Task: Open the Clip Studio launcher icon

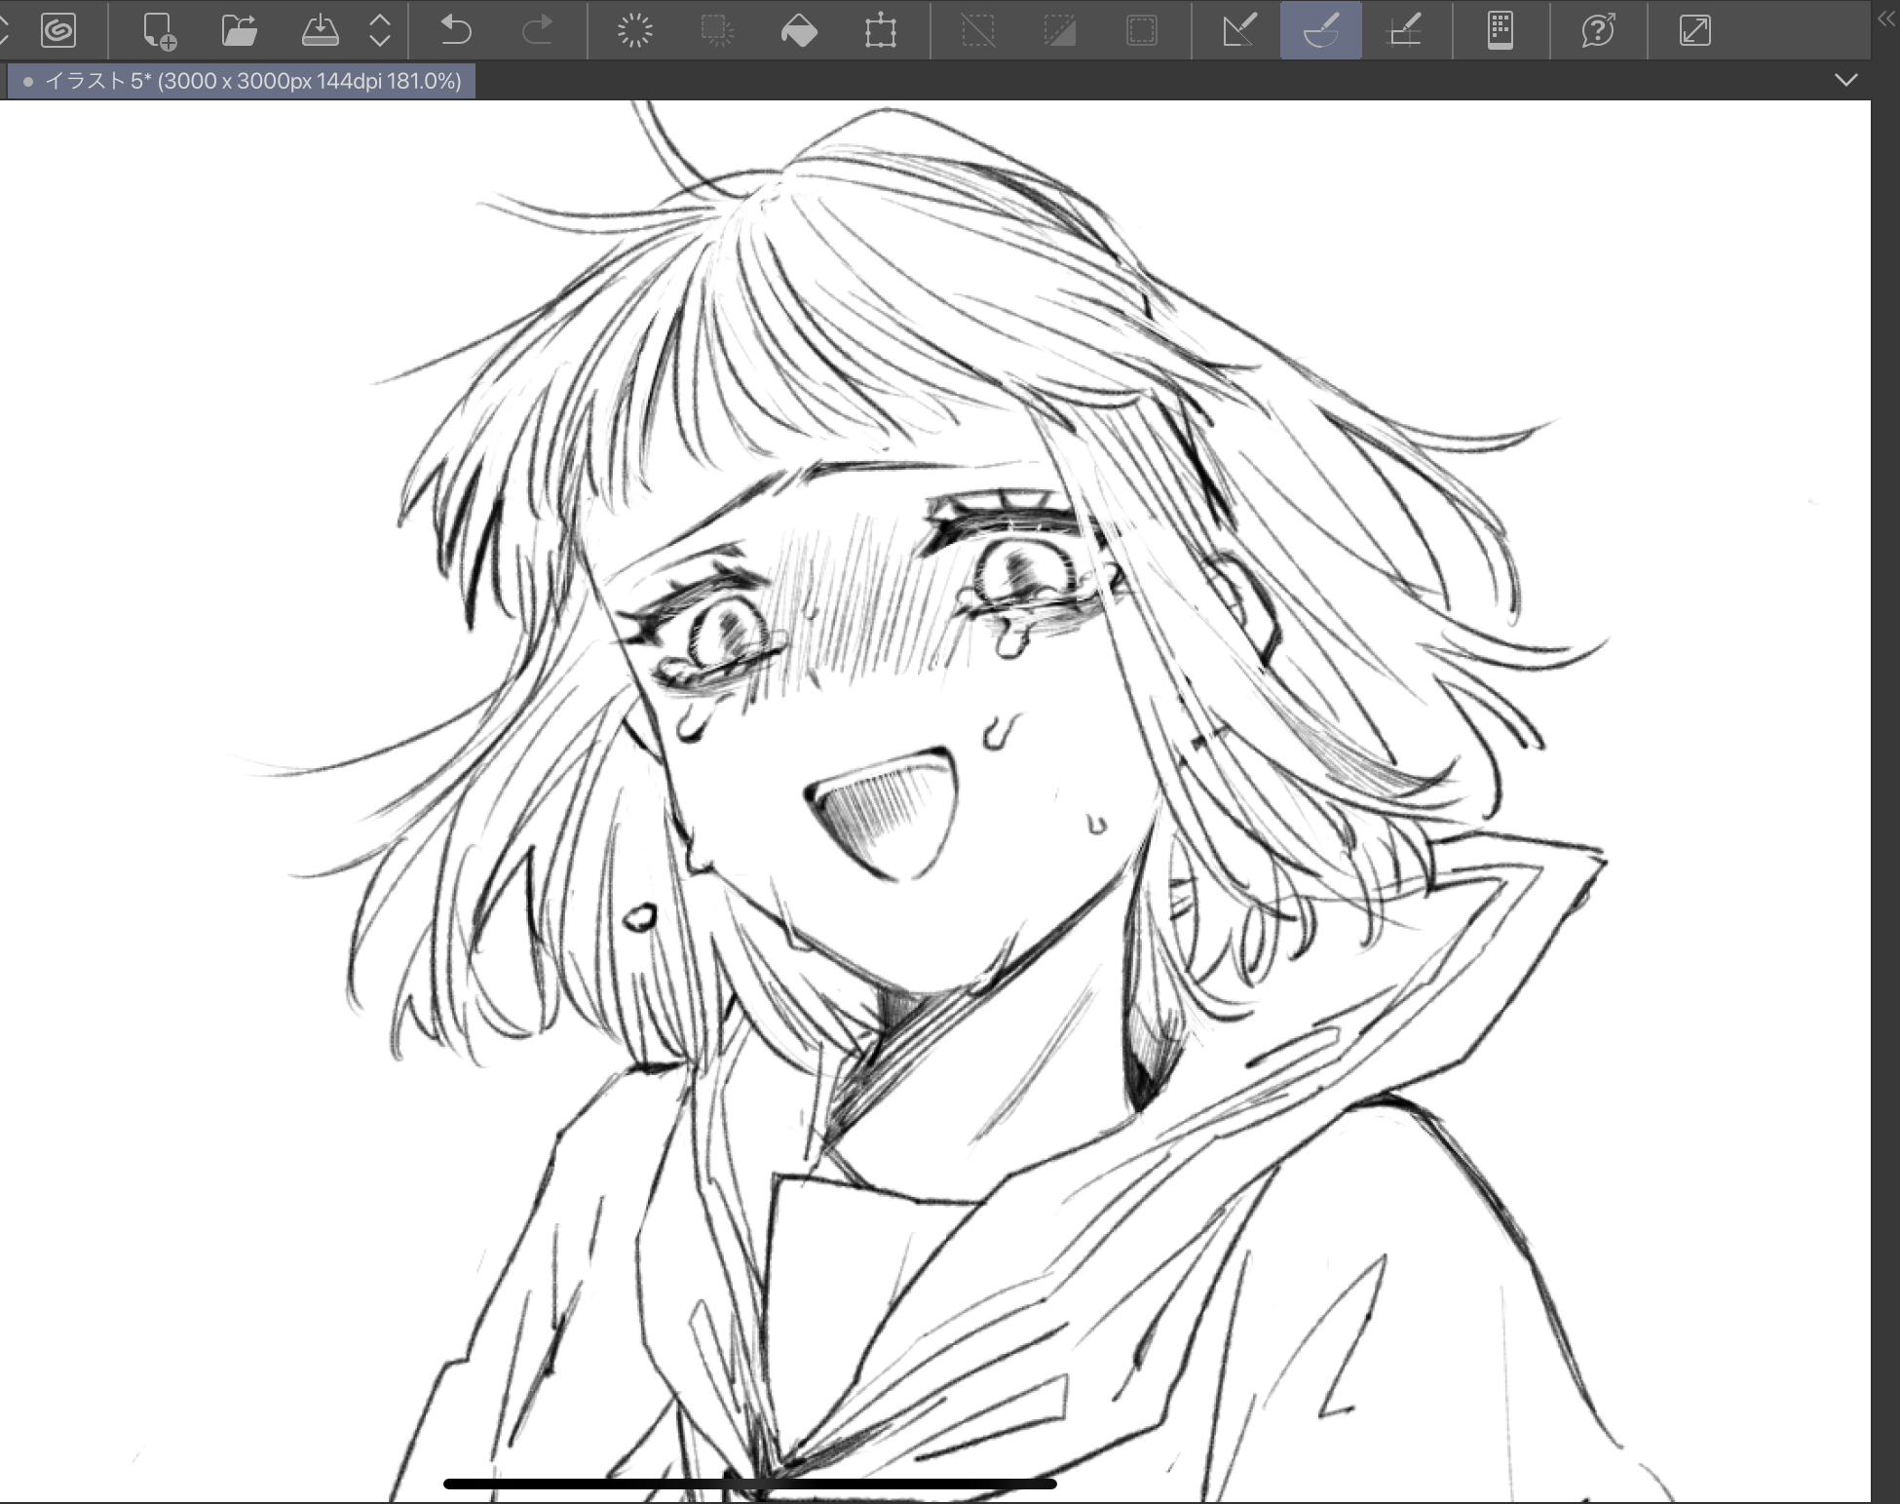Action: (58, 30)
